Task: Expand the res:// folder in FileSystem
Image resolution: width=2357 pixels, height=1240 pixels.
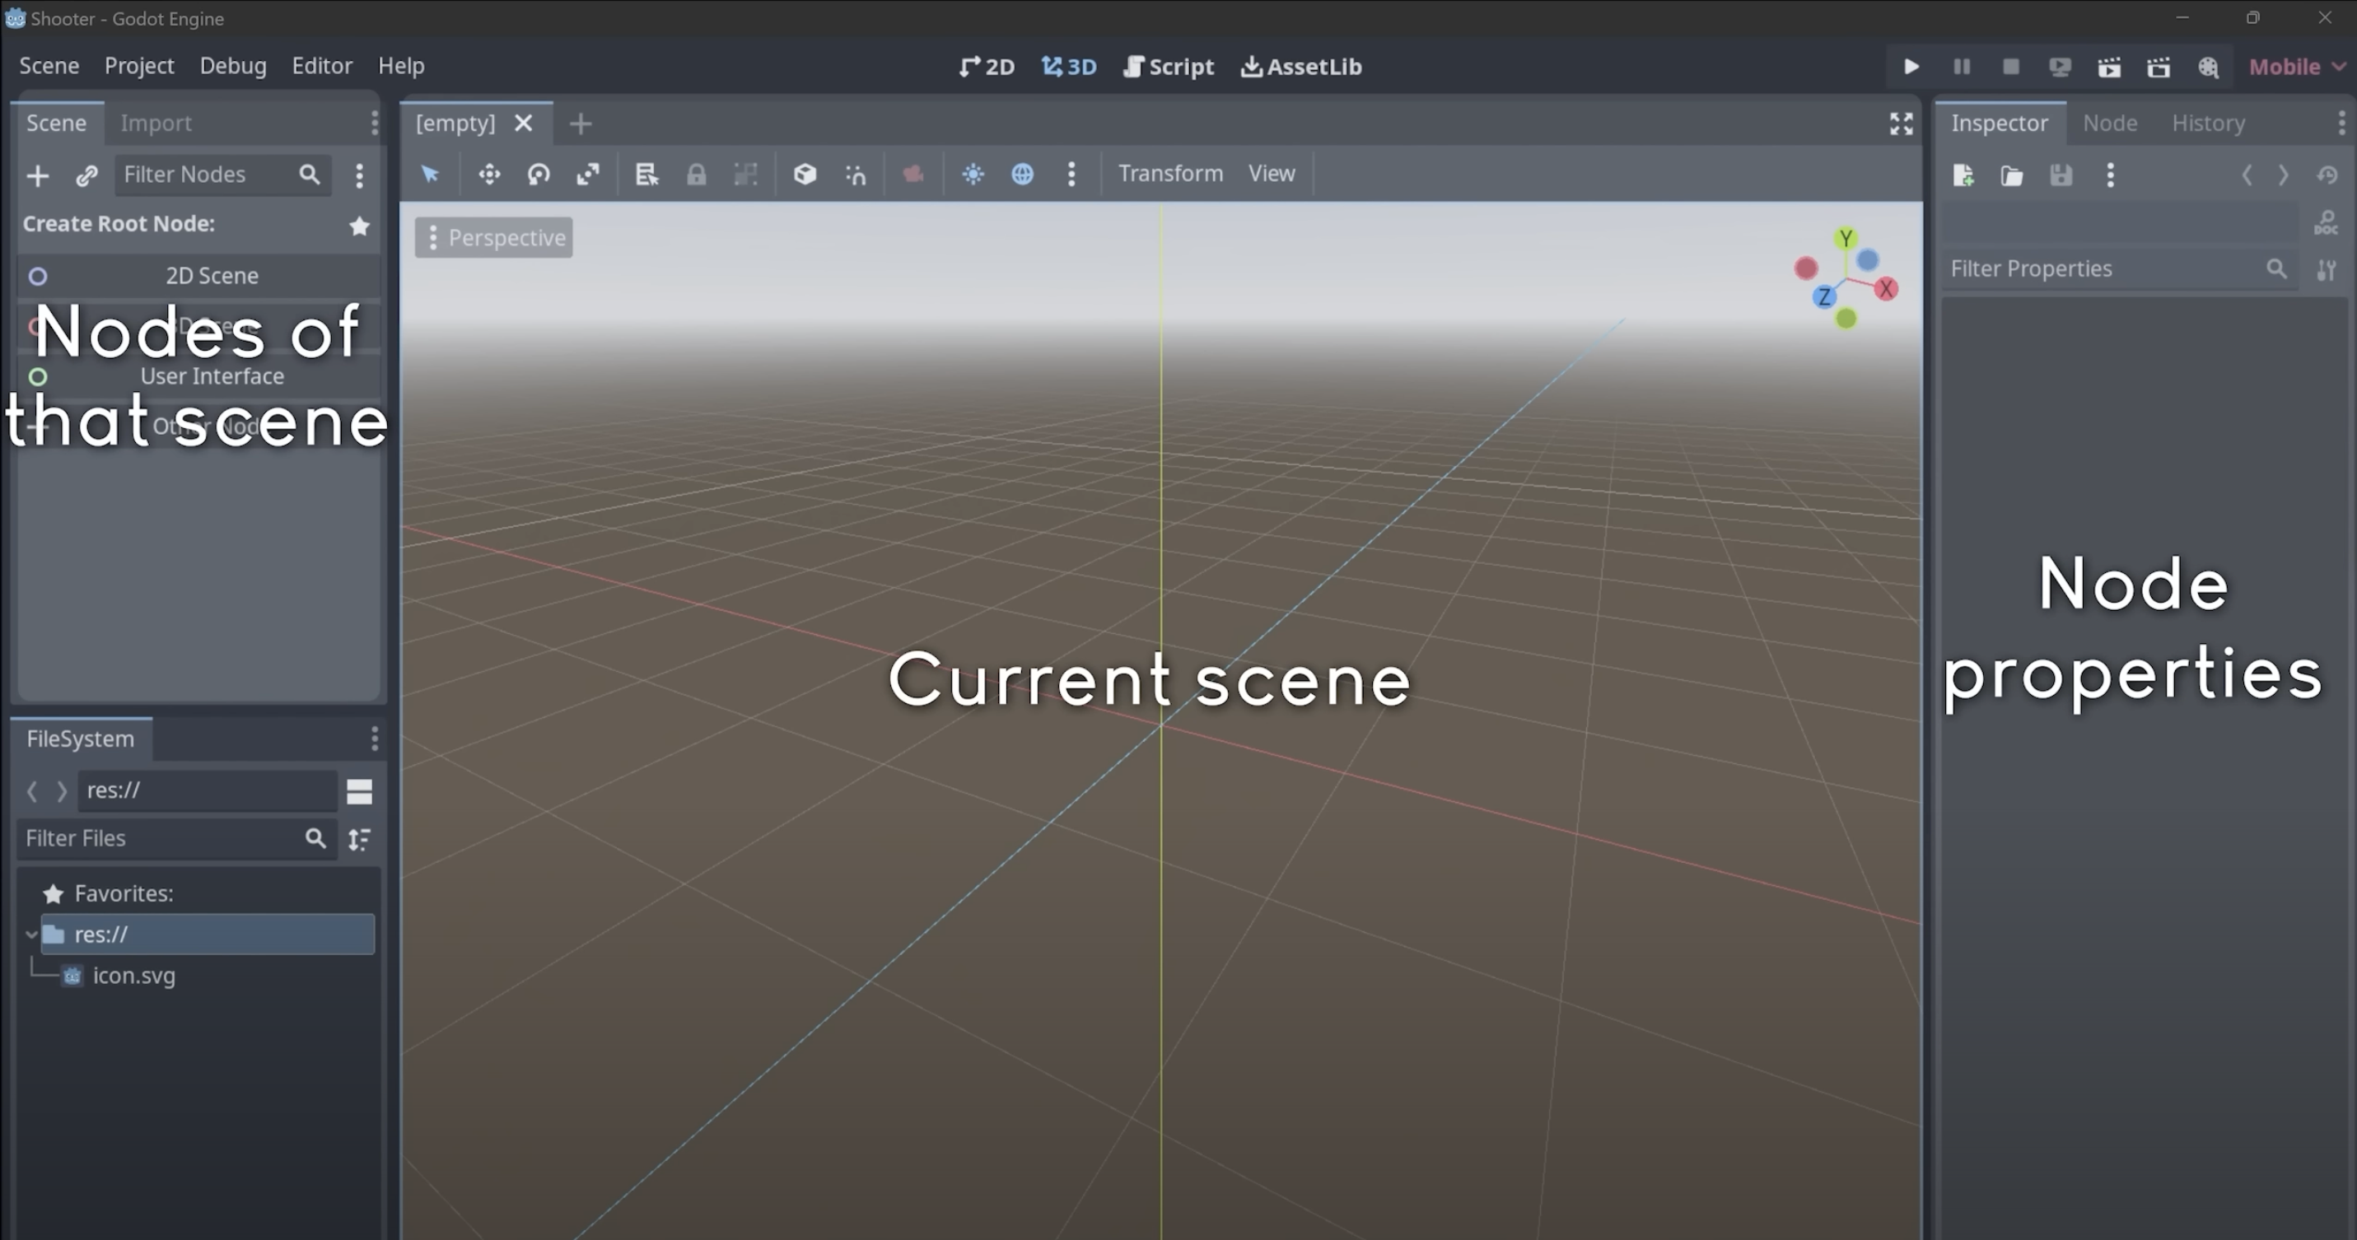Action: pyautogui.click(x=30, y=935)
